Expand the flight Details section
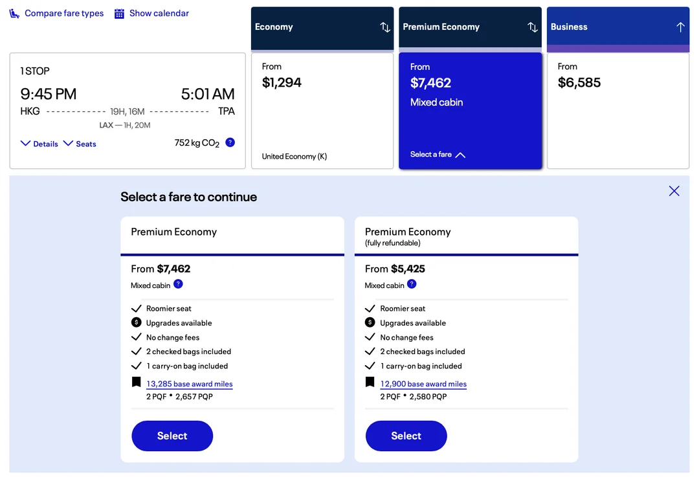 point(39,144)
